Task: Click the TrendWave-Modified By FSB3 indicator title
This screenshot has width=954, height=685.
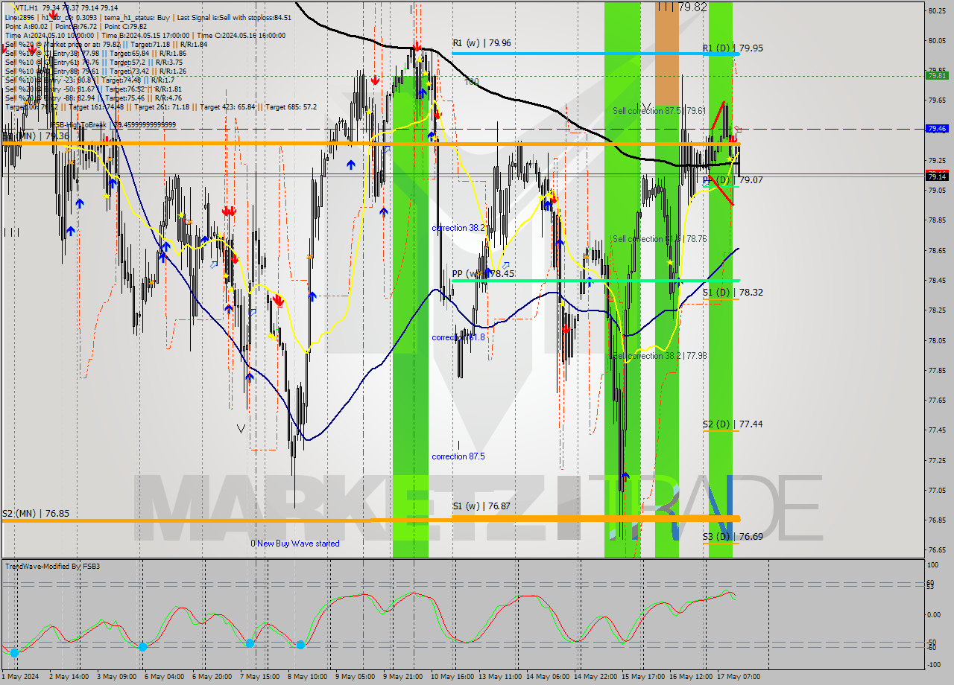Action: [53, 567]
